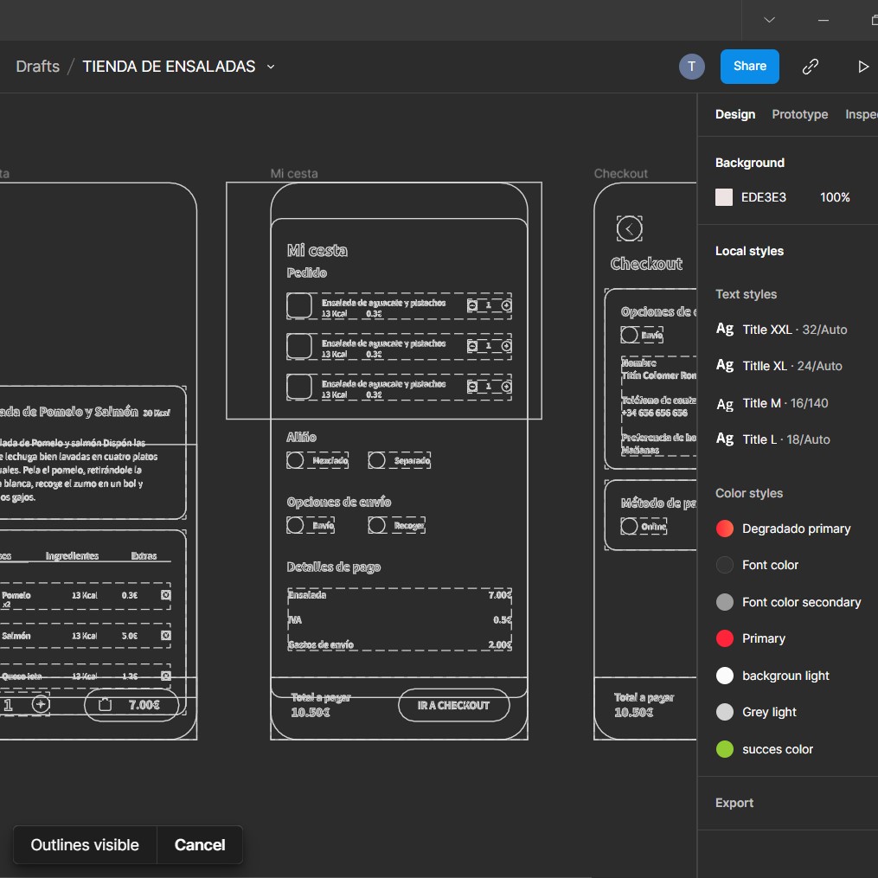Switch to the Prototype tab
This screenshot has height=878, width=878.
pyautogui.click(x=799, y=114)
